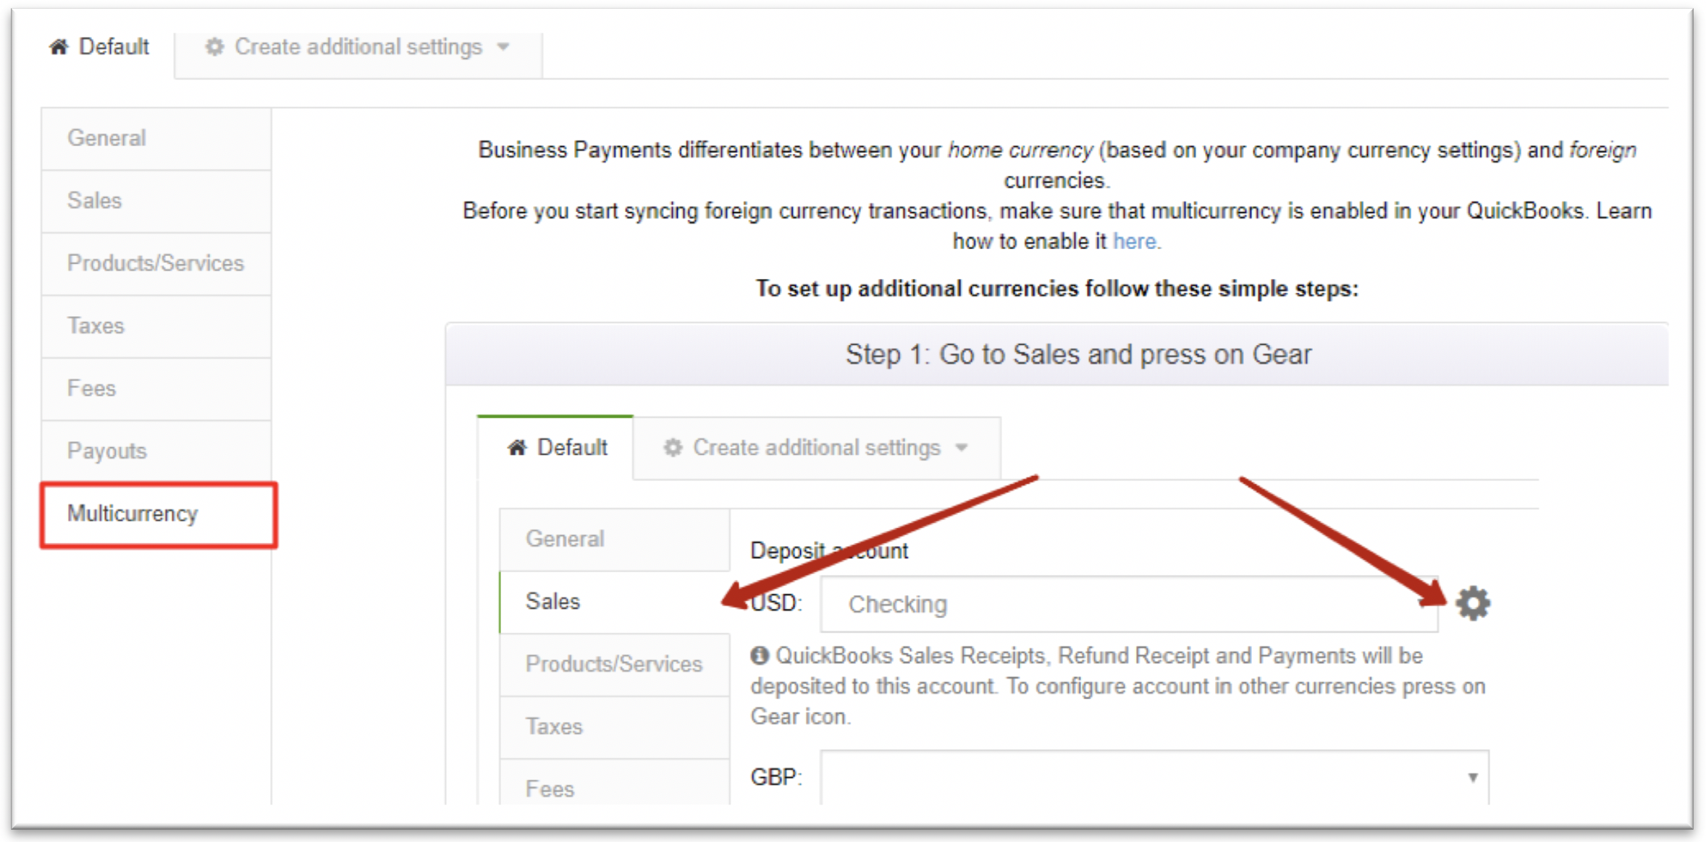Click the home icon in Step 1 Default tab
1706x842 pixels.
pyautogui.click(x=517, y=448)
